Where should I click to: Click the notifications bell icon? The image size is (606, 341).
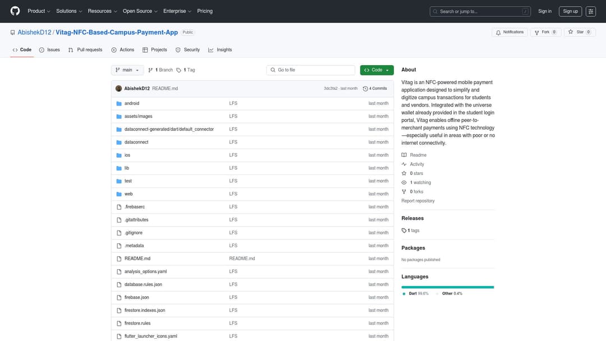click(498, 33)
